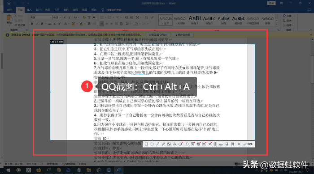Apply the 正文 normal style
314x174 pixels.
pos(166,20)
